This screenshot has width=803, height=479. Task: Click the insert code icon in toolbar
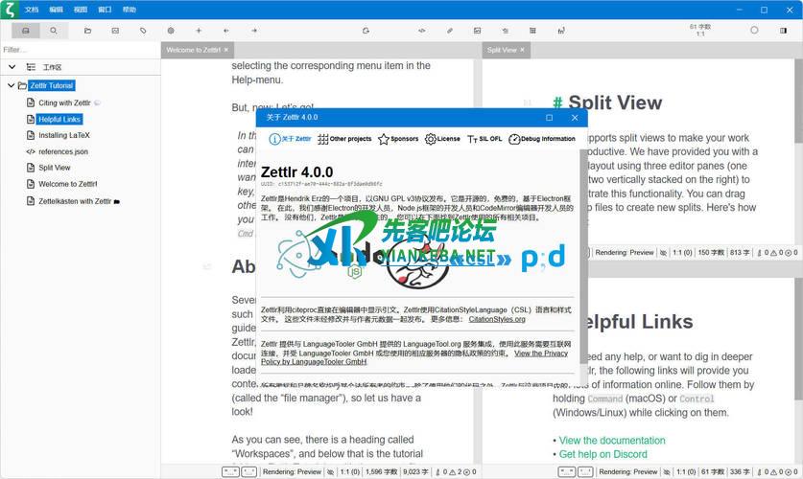point(421,31)
